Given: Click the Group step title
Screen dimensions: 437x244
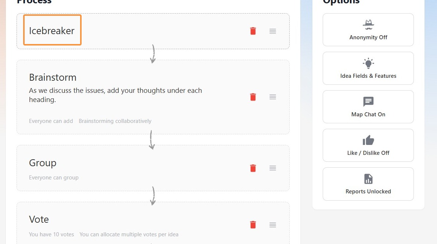Looking at the screenshot, I should 43,163.
